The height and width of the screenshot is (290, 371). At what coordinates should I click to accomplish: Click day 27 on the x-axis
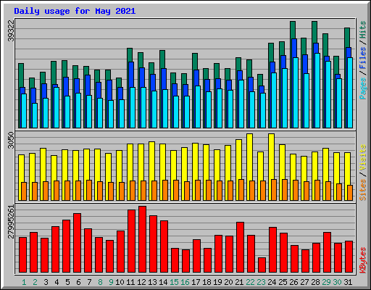point(304,282)
